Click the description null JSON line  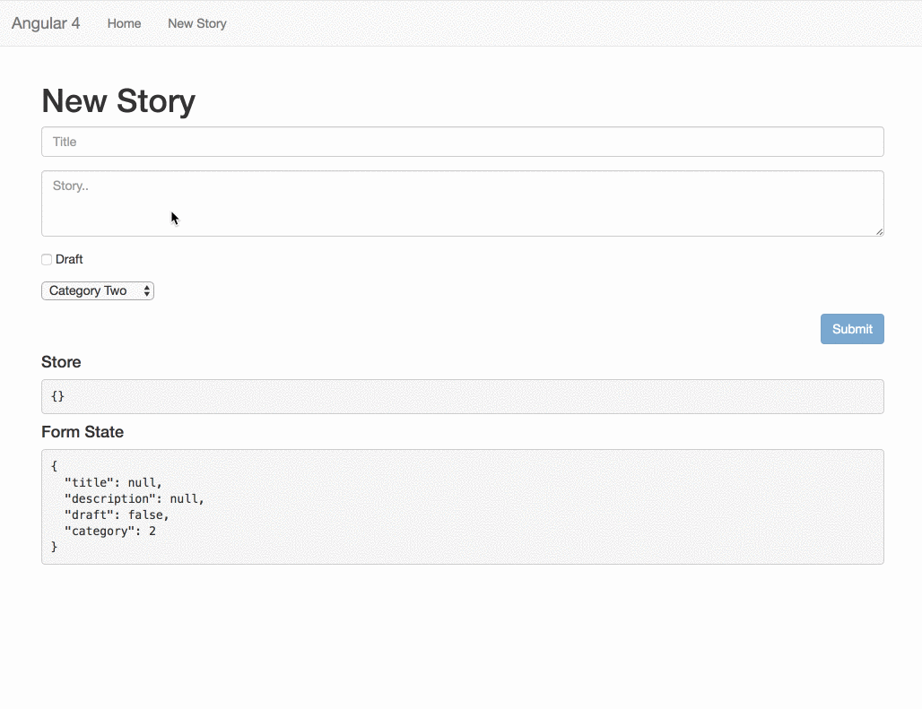coord(134,498)
